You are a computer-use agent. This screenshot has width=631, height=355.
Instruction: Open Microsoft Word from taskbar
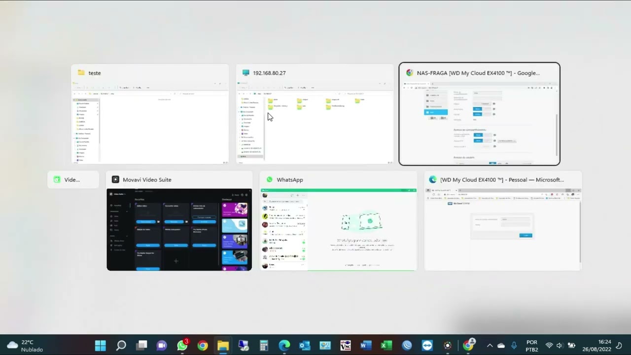click(x=366, y=346)
